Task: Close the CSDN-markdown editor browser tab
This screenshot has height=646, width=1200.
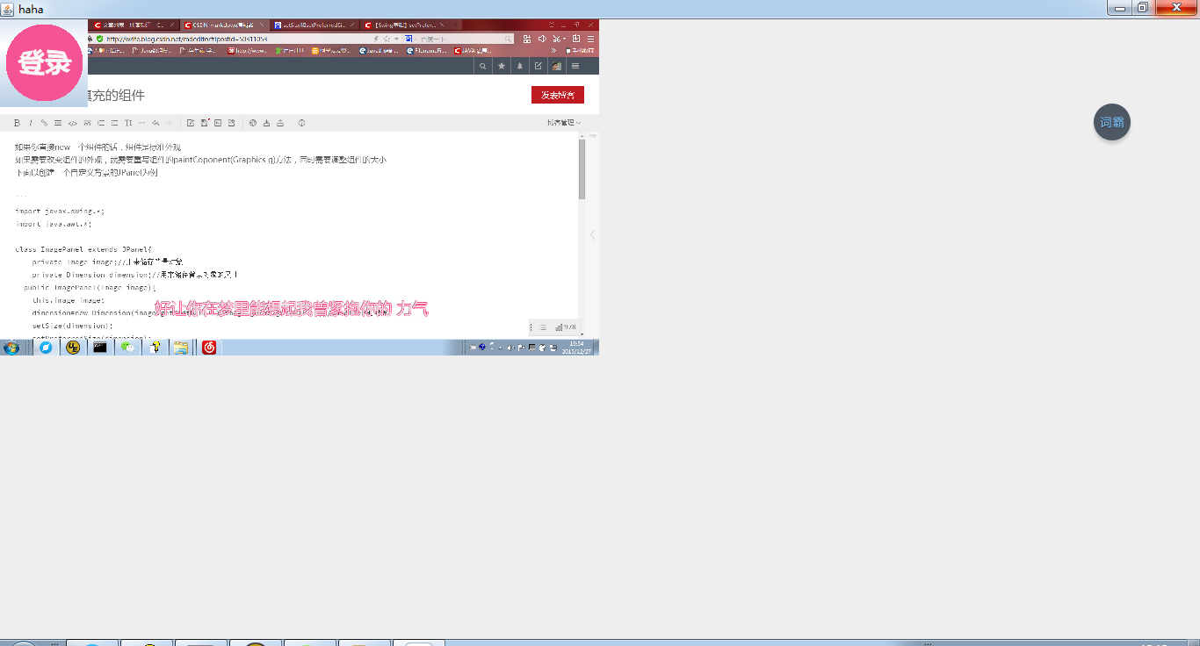Action: pyautogui.click(x=261, y=25)
